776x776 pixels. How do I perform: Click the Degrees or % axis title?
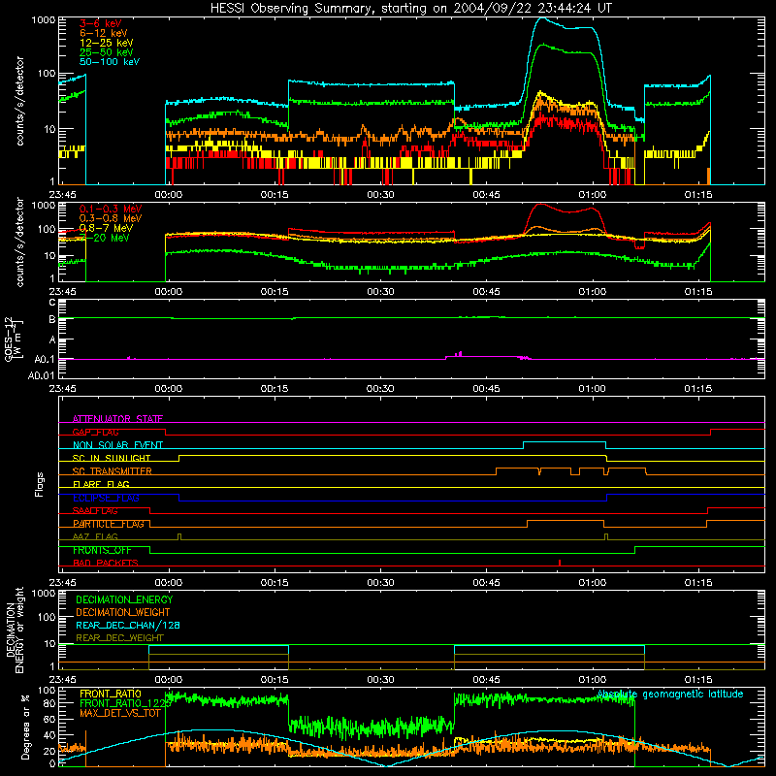[x=26, y=727]
